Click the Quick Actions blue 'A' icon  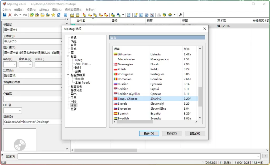(118, 15)
